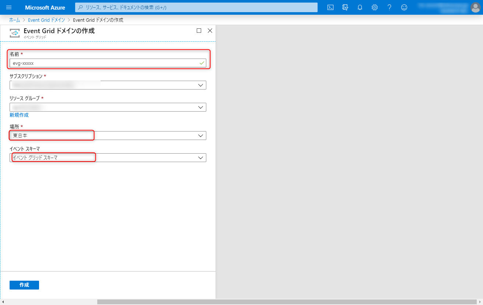483x305 pixels.
Task: Expand the リソース グループ dropdown
Action: (108, 107)
